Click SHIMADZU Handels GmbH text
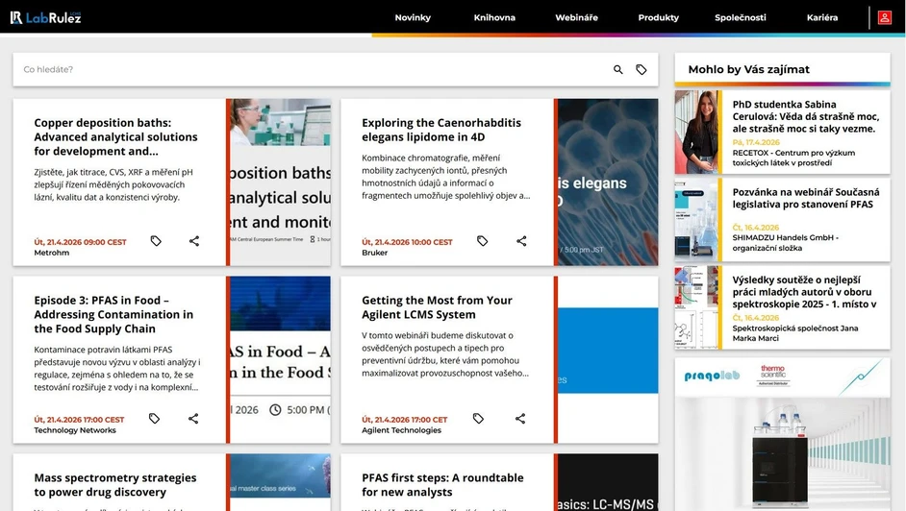Screen dimensions: 906x511 tap(785, 243)
